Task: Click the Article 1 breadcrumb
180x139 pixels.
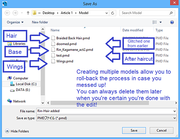Action: [67, 13]
